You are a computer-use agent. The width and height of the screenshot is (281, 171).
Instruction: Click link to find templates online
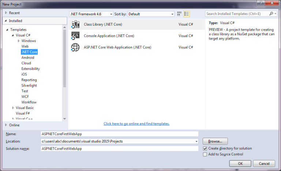coord(136,124)
